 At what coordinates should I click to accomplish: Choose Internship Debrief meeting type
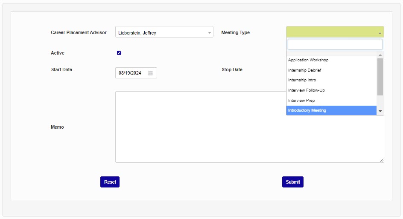tap(305, 70)
